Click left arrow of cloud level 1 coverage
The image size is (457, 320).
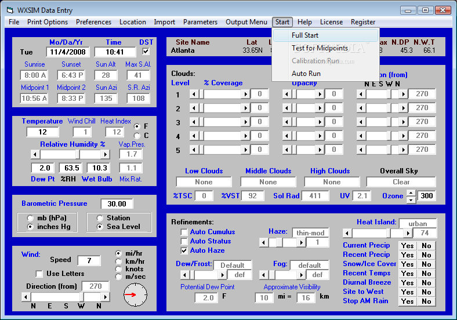(194, 94)
